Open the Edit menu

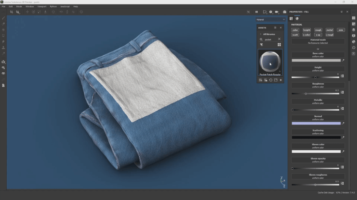click(x=11, y=7)
